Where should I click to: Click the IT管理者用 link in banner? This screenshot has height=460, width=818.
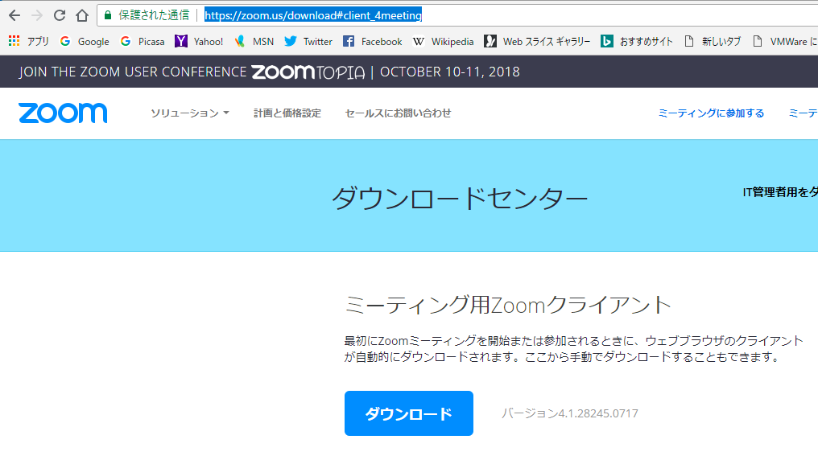pyautogui.click(x=780, y=192)
